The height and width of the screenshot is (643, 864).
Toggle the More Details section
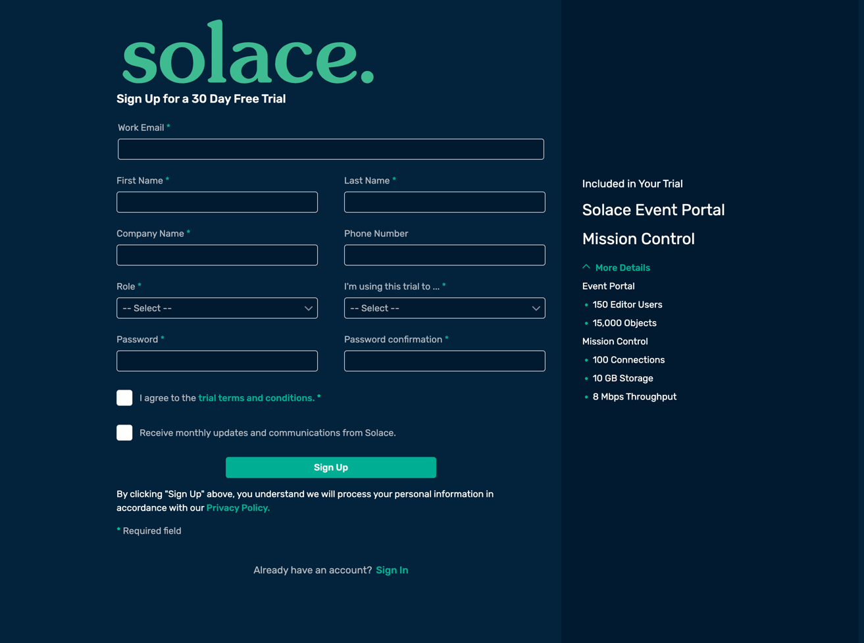pos(622,267)
